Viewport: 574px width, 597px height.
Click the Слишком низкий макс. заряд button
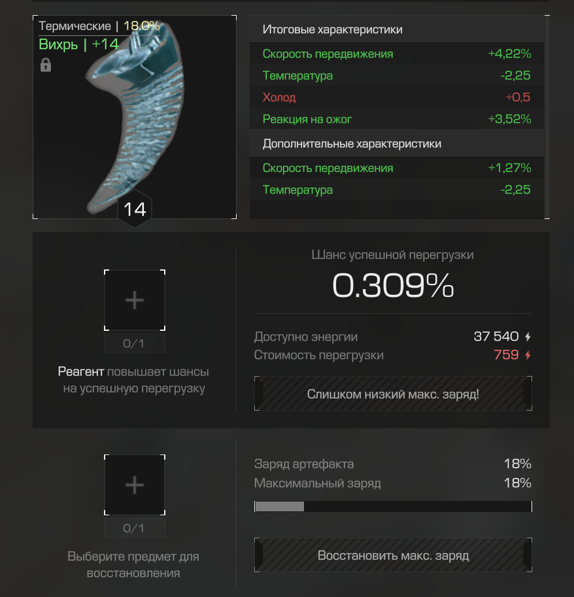point(393,394)
